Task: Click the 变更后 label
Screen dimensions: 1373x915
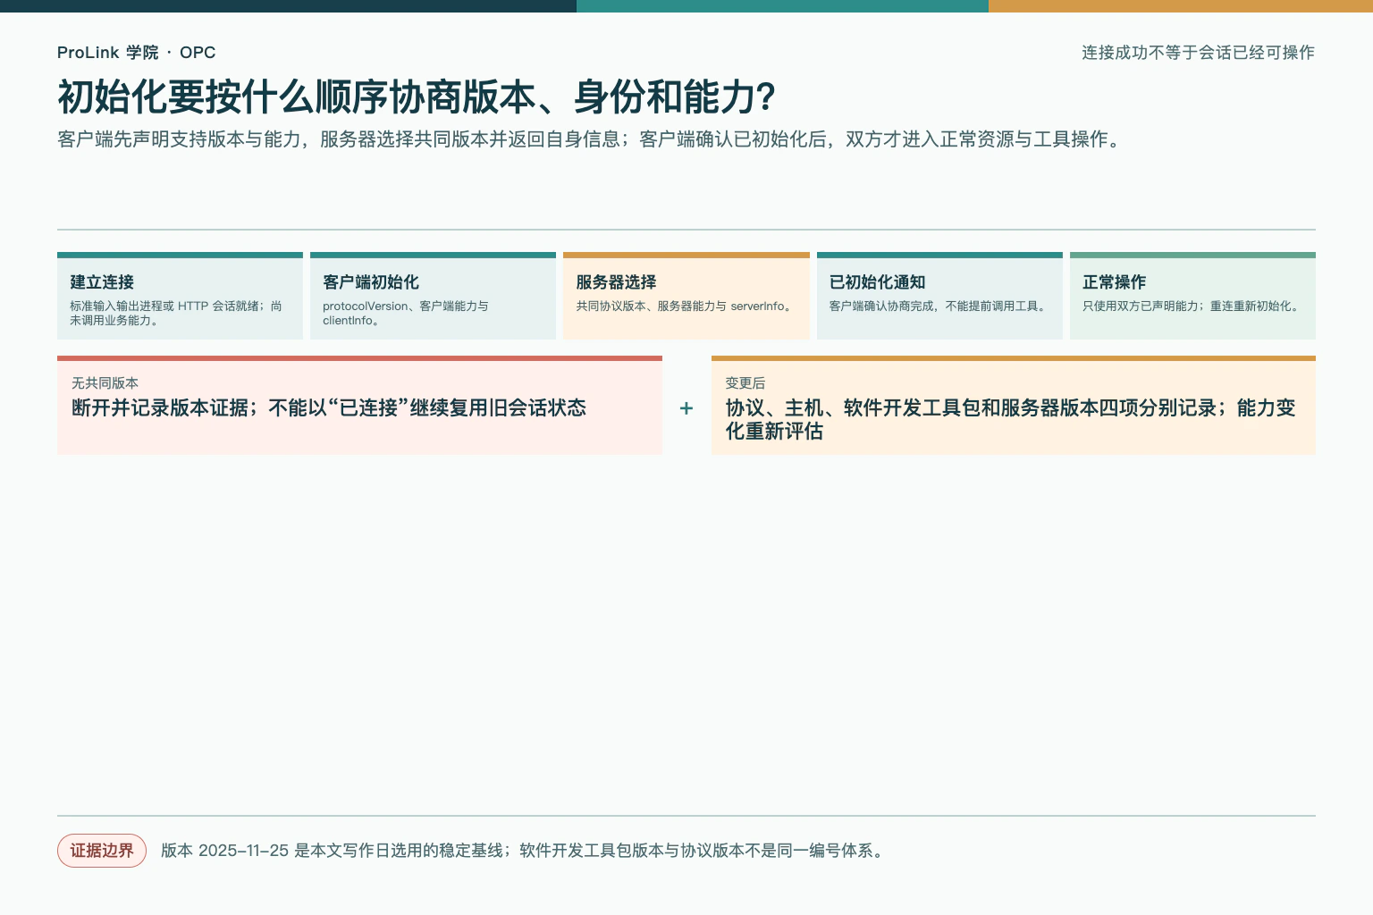Action: tap(745, 382)
